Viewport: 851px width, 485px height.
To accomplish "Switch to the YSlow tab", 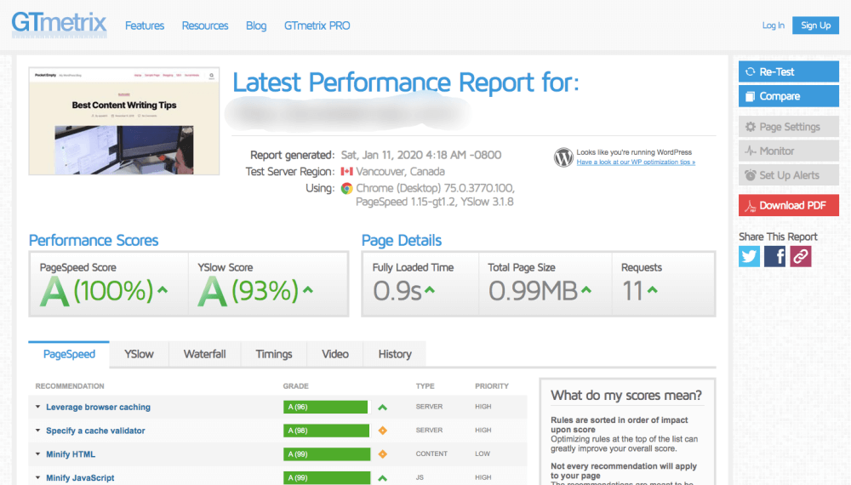I will (x=139, y=354).
